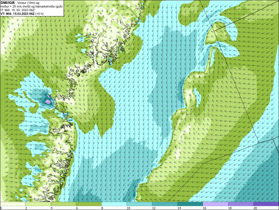Click the 6–8 m/s olive green swatch
Viewport: 279px width, 210px height.
pyautogui.click(x=89, y=204)
